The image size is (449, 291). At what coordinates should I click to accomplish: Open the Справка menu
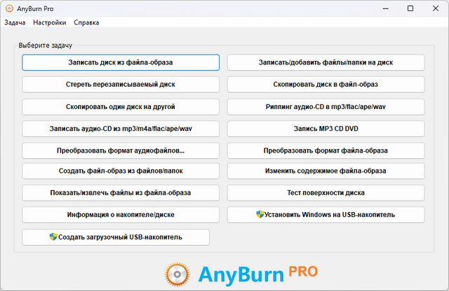(x=86, y=22)
